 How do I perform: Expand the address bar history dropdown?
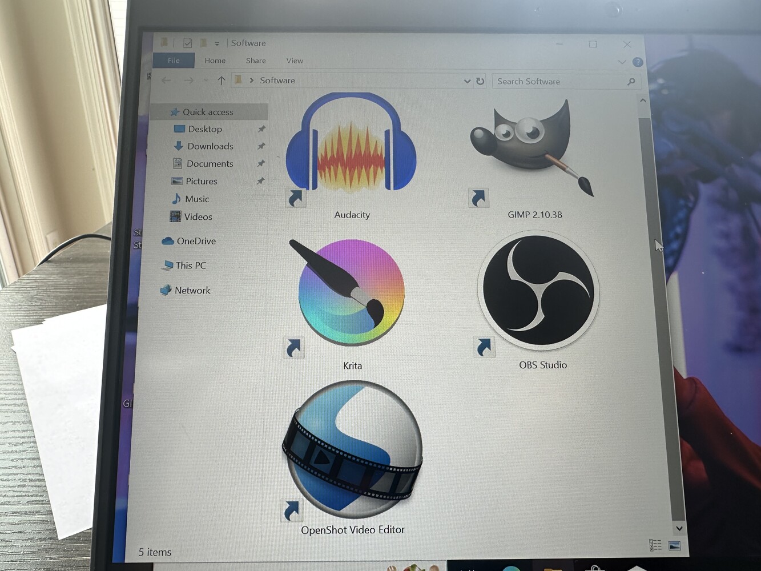coord(467,81)
